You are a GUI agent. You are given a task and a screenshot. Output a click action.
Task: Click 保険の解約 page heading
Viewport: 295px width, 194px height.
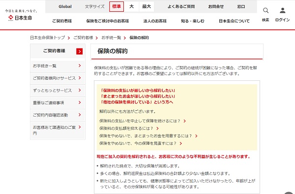[x=113, y=51]
